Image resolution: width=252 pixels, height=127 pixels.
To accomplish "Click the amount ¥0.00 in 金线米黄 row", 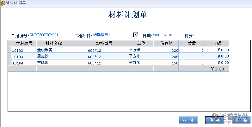I will (217, 50).
